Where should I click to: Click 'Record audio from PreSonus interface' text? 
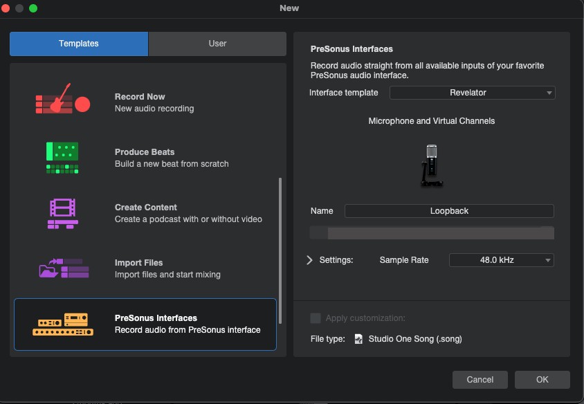[x=188, y=330]
